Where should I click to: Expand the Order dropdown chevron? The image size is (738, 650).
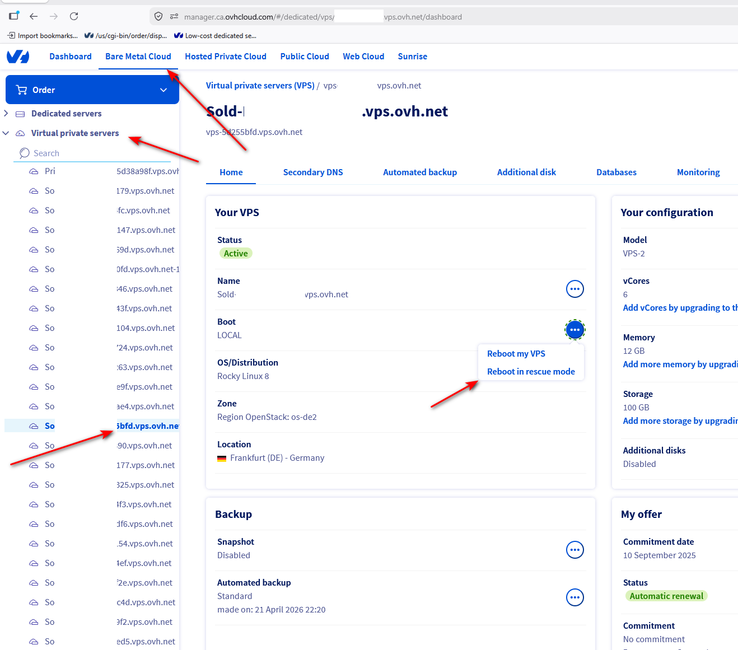click(x=164, y=90)
